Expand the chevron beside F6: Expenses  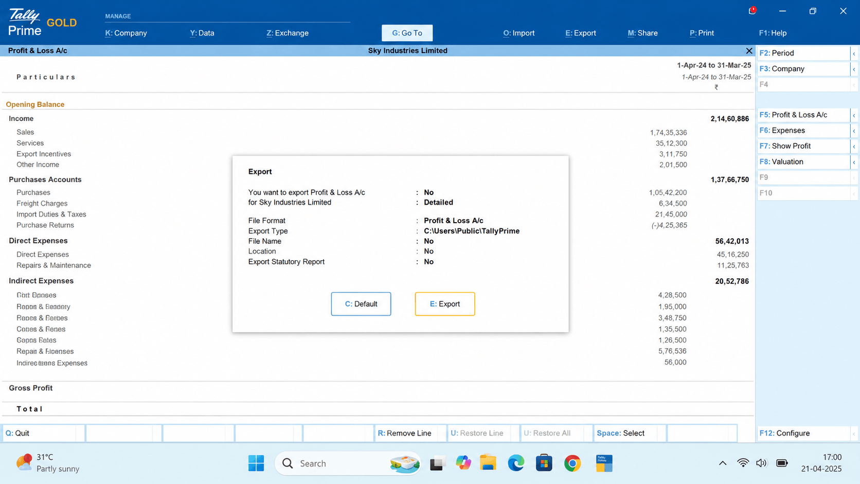854,131
